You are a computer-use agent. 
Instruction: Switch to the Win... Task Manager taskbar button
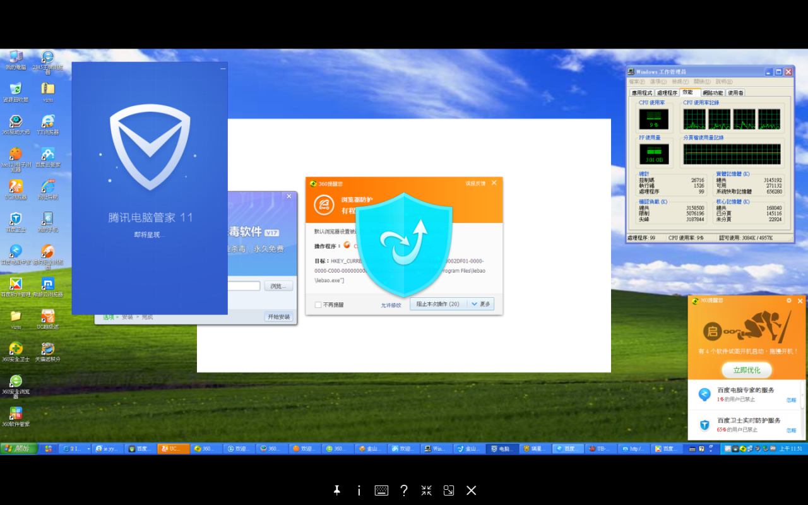click(x=436, y=449)
